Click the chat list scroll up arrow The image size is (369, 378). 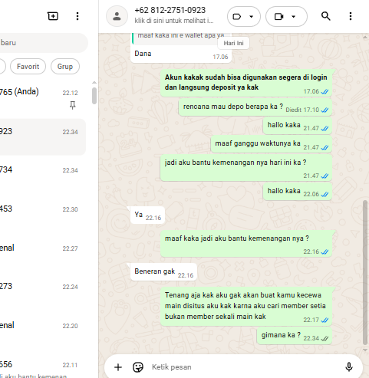(94, 82)
